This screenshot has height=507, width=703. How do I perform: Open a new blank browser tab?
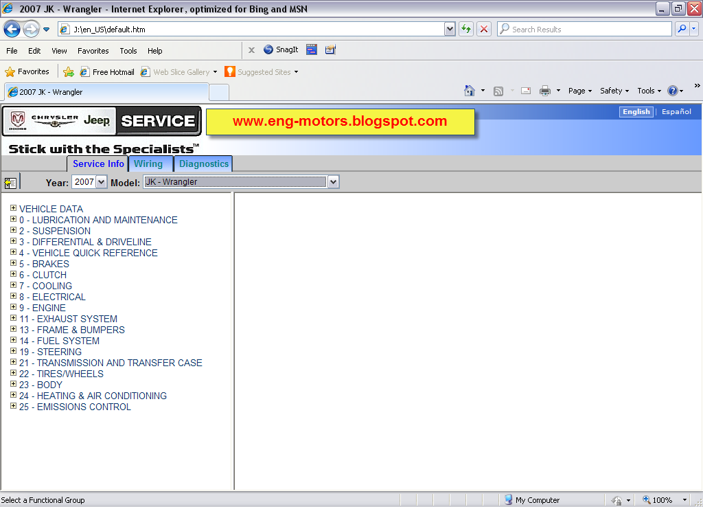pyautogui.click(x=219, y=93)
